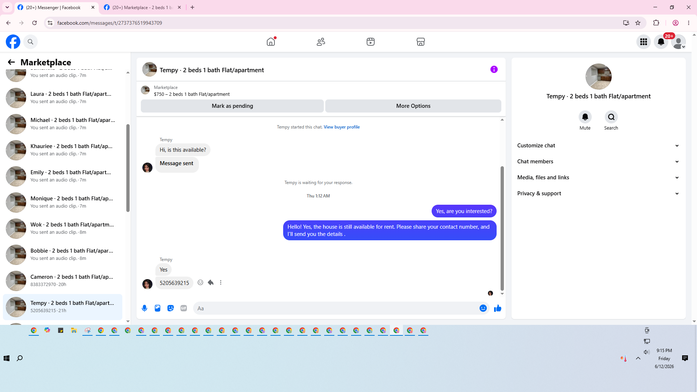Screen dimensions: 697x392
Task: Open a new browser tab
Action: (192, 7)
